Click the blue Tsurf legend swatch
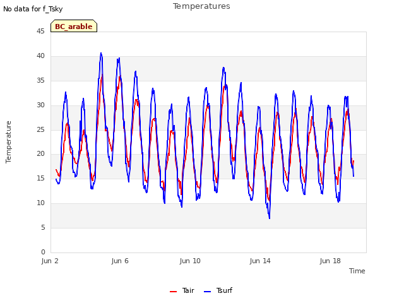 207,292
